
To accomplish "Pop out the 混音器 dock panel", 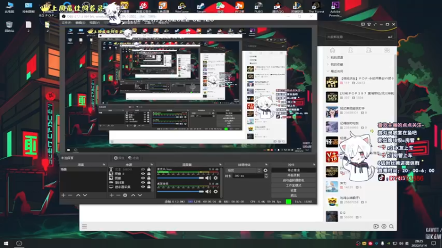I will [x=220, y=164].
